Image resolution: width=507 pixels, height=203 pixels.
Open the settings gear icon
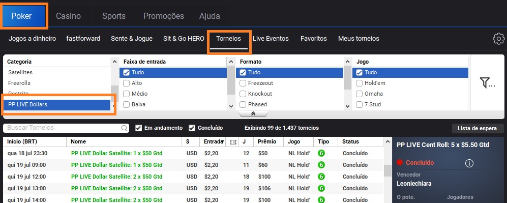click(x=498, y=39)
